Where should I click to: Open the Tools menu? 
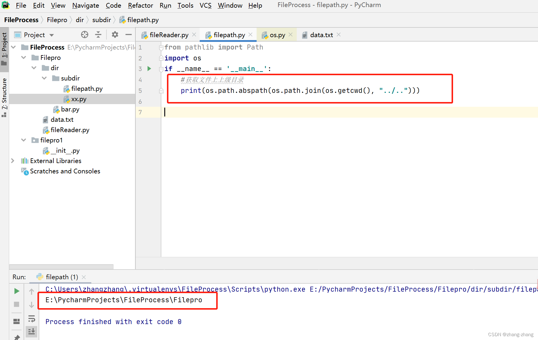tap(185, 5)
